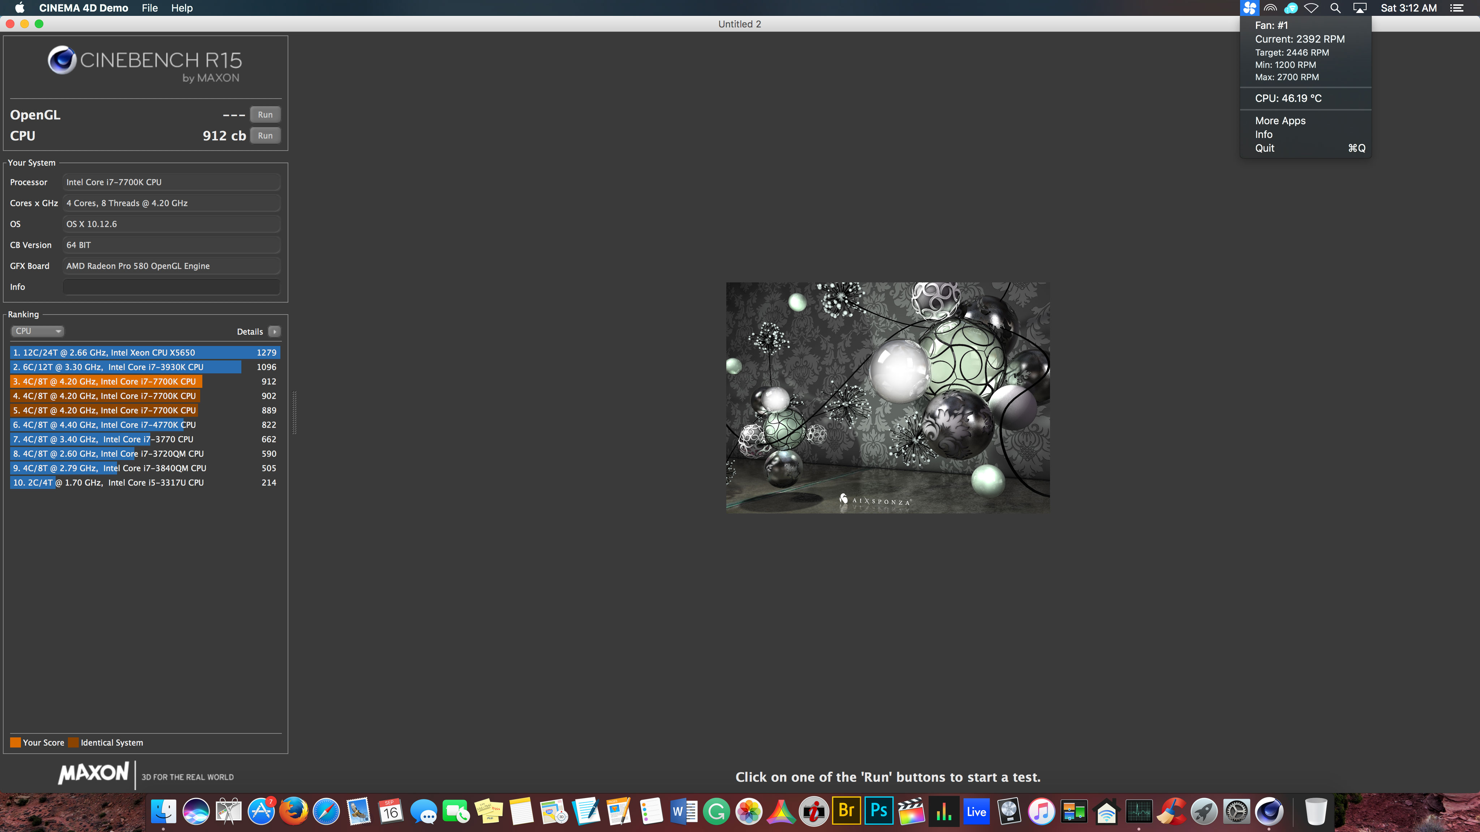Select ranking row Intel Core i7-3720QM
Image resolution: width=1480 pixels, height=832 pixels.
click(x=145, y=454)
